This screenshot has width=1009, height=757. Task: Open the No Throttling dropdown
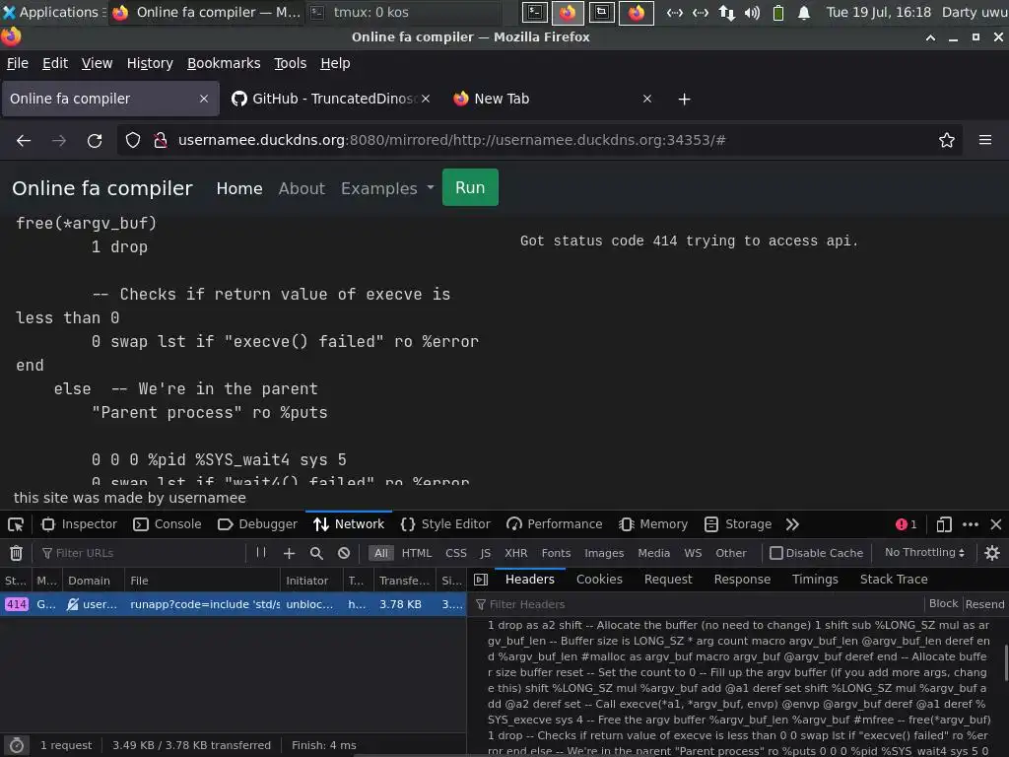click(924, 552)
